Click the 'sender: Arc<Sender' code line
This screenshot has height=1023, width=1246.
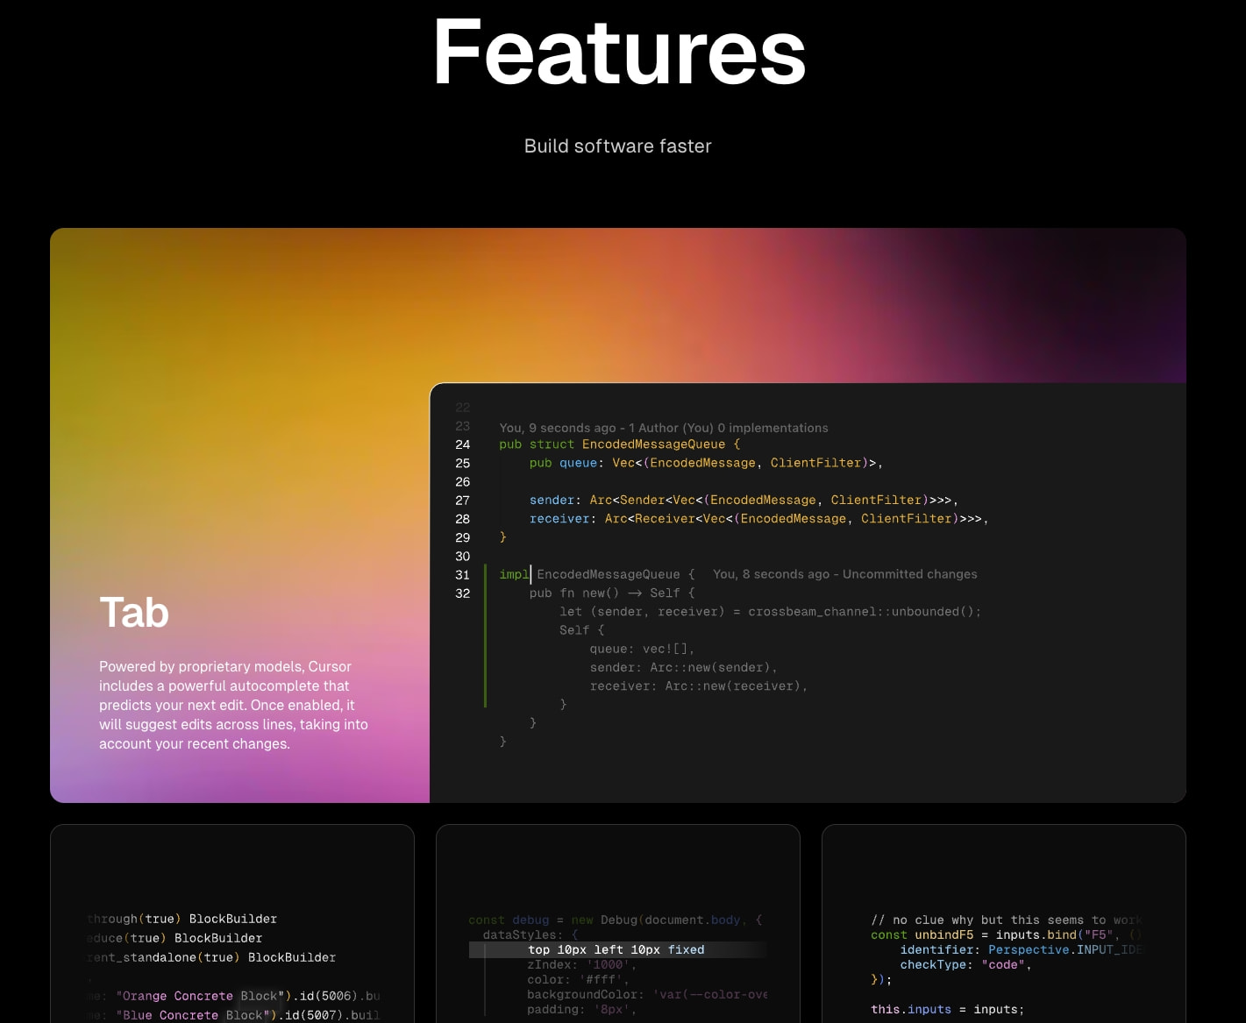click(744, 500)
